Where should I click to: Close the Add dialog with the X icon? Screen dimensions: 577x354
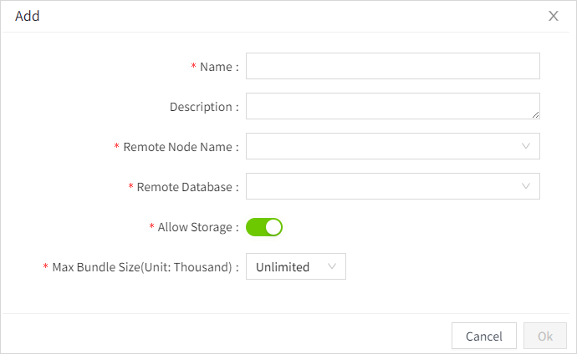pos(554,16)
